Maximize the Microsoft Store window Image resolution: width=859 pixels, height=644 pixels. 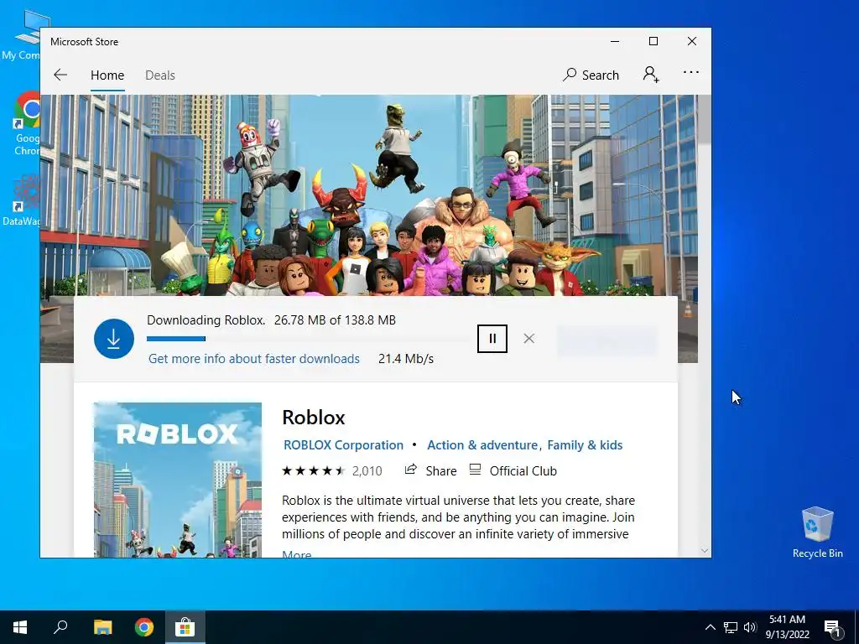[653, 41]
